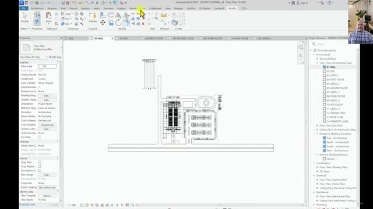Open the File ribbon tab
Screen dimensions: 373x209
pos(24,9)
